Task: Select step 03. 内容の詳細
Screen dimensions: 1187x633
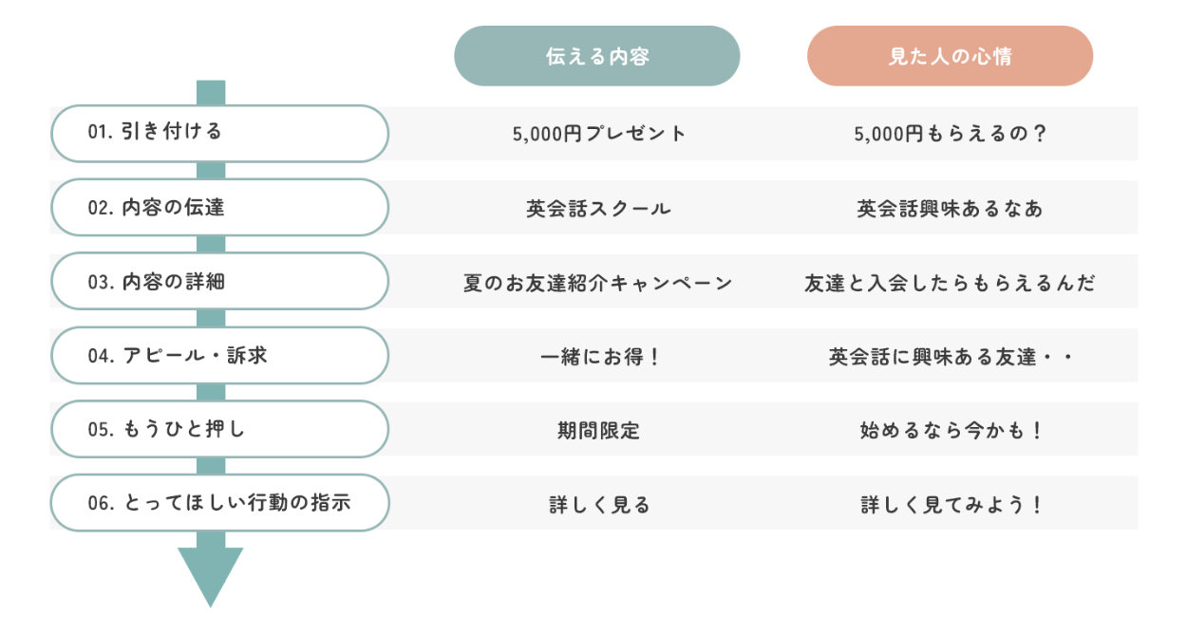Action: tap(219, 281)
